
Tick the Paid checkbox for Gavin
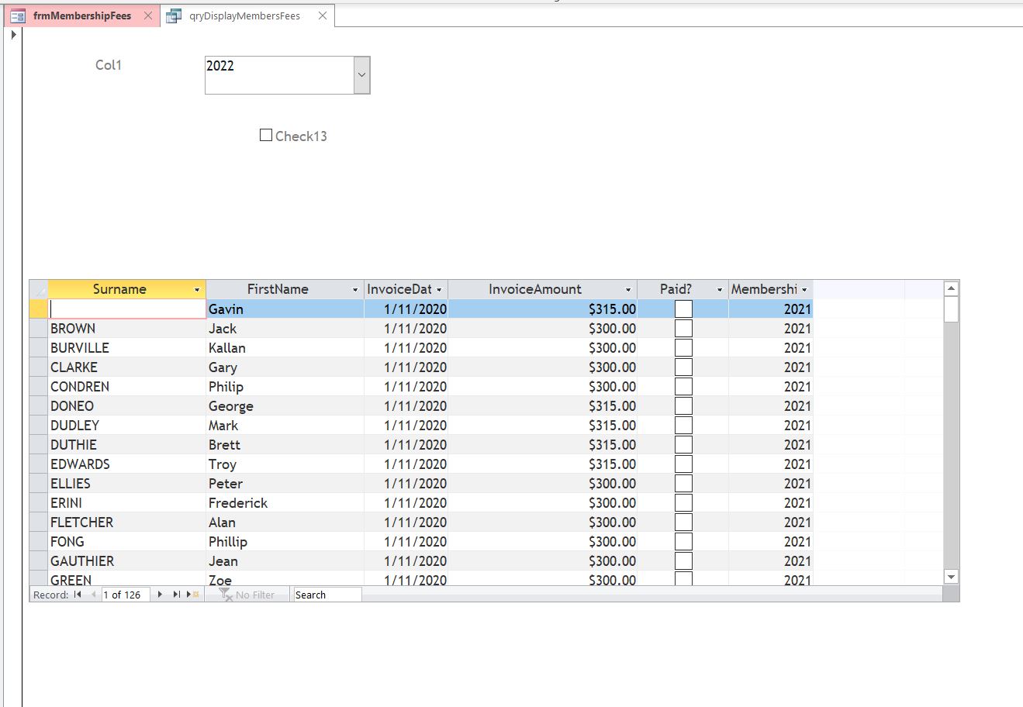pos(683,309)
